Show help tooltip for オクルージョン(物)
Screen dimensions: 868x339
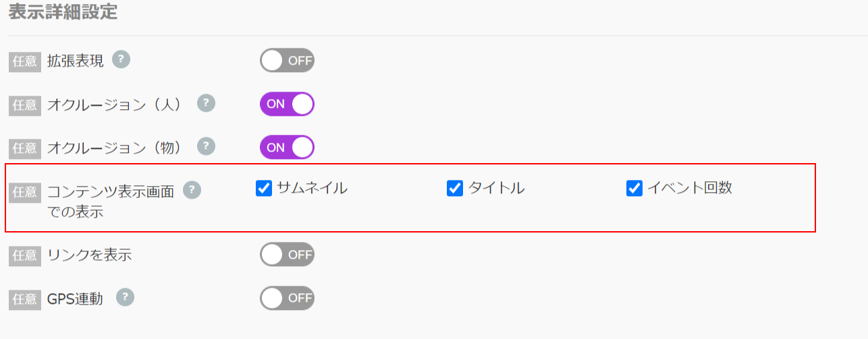click(x=206, y=146)
